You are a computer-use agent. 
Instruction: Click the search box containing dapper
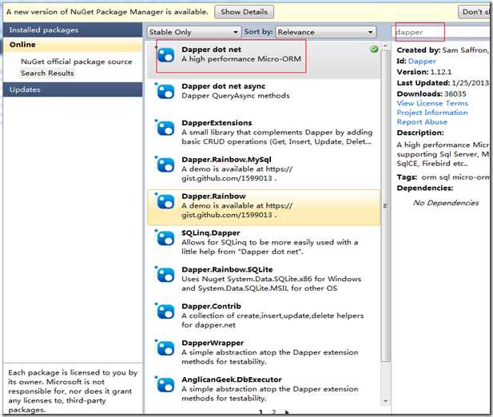click(x=440, y=32)
